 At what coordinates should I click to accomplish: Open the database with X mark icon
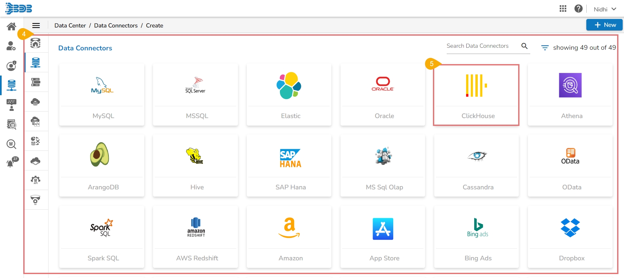click(35, 141)
